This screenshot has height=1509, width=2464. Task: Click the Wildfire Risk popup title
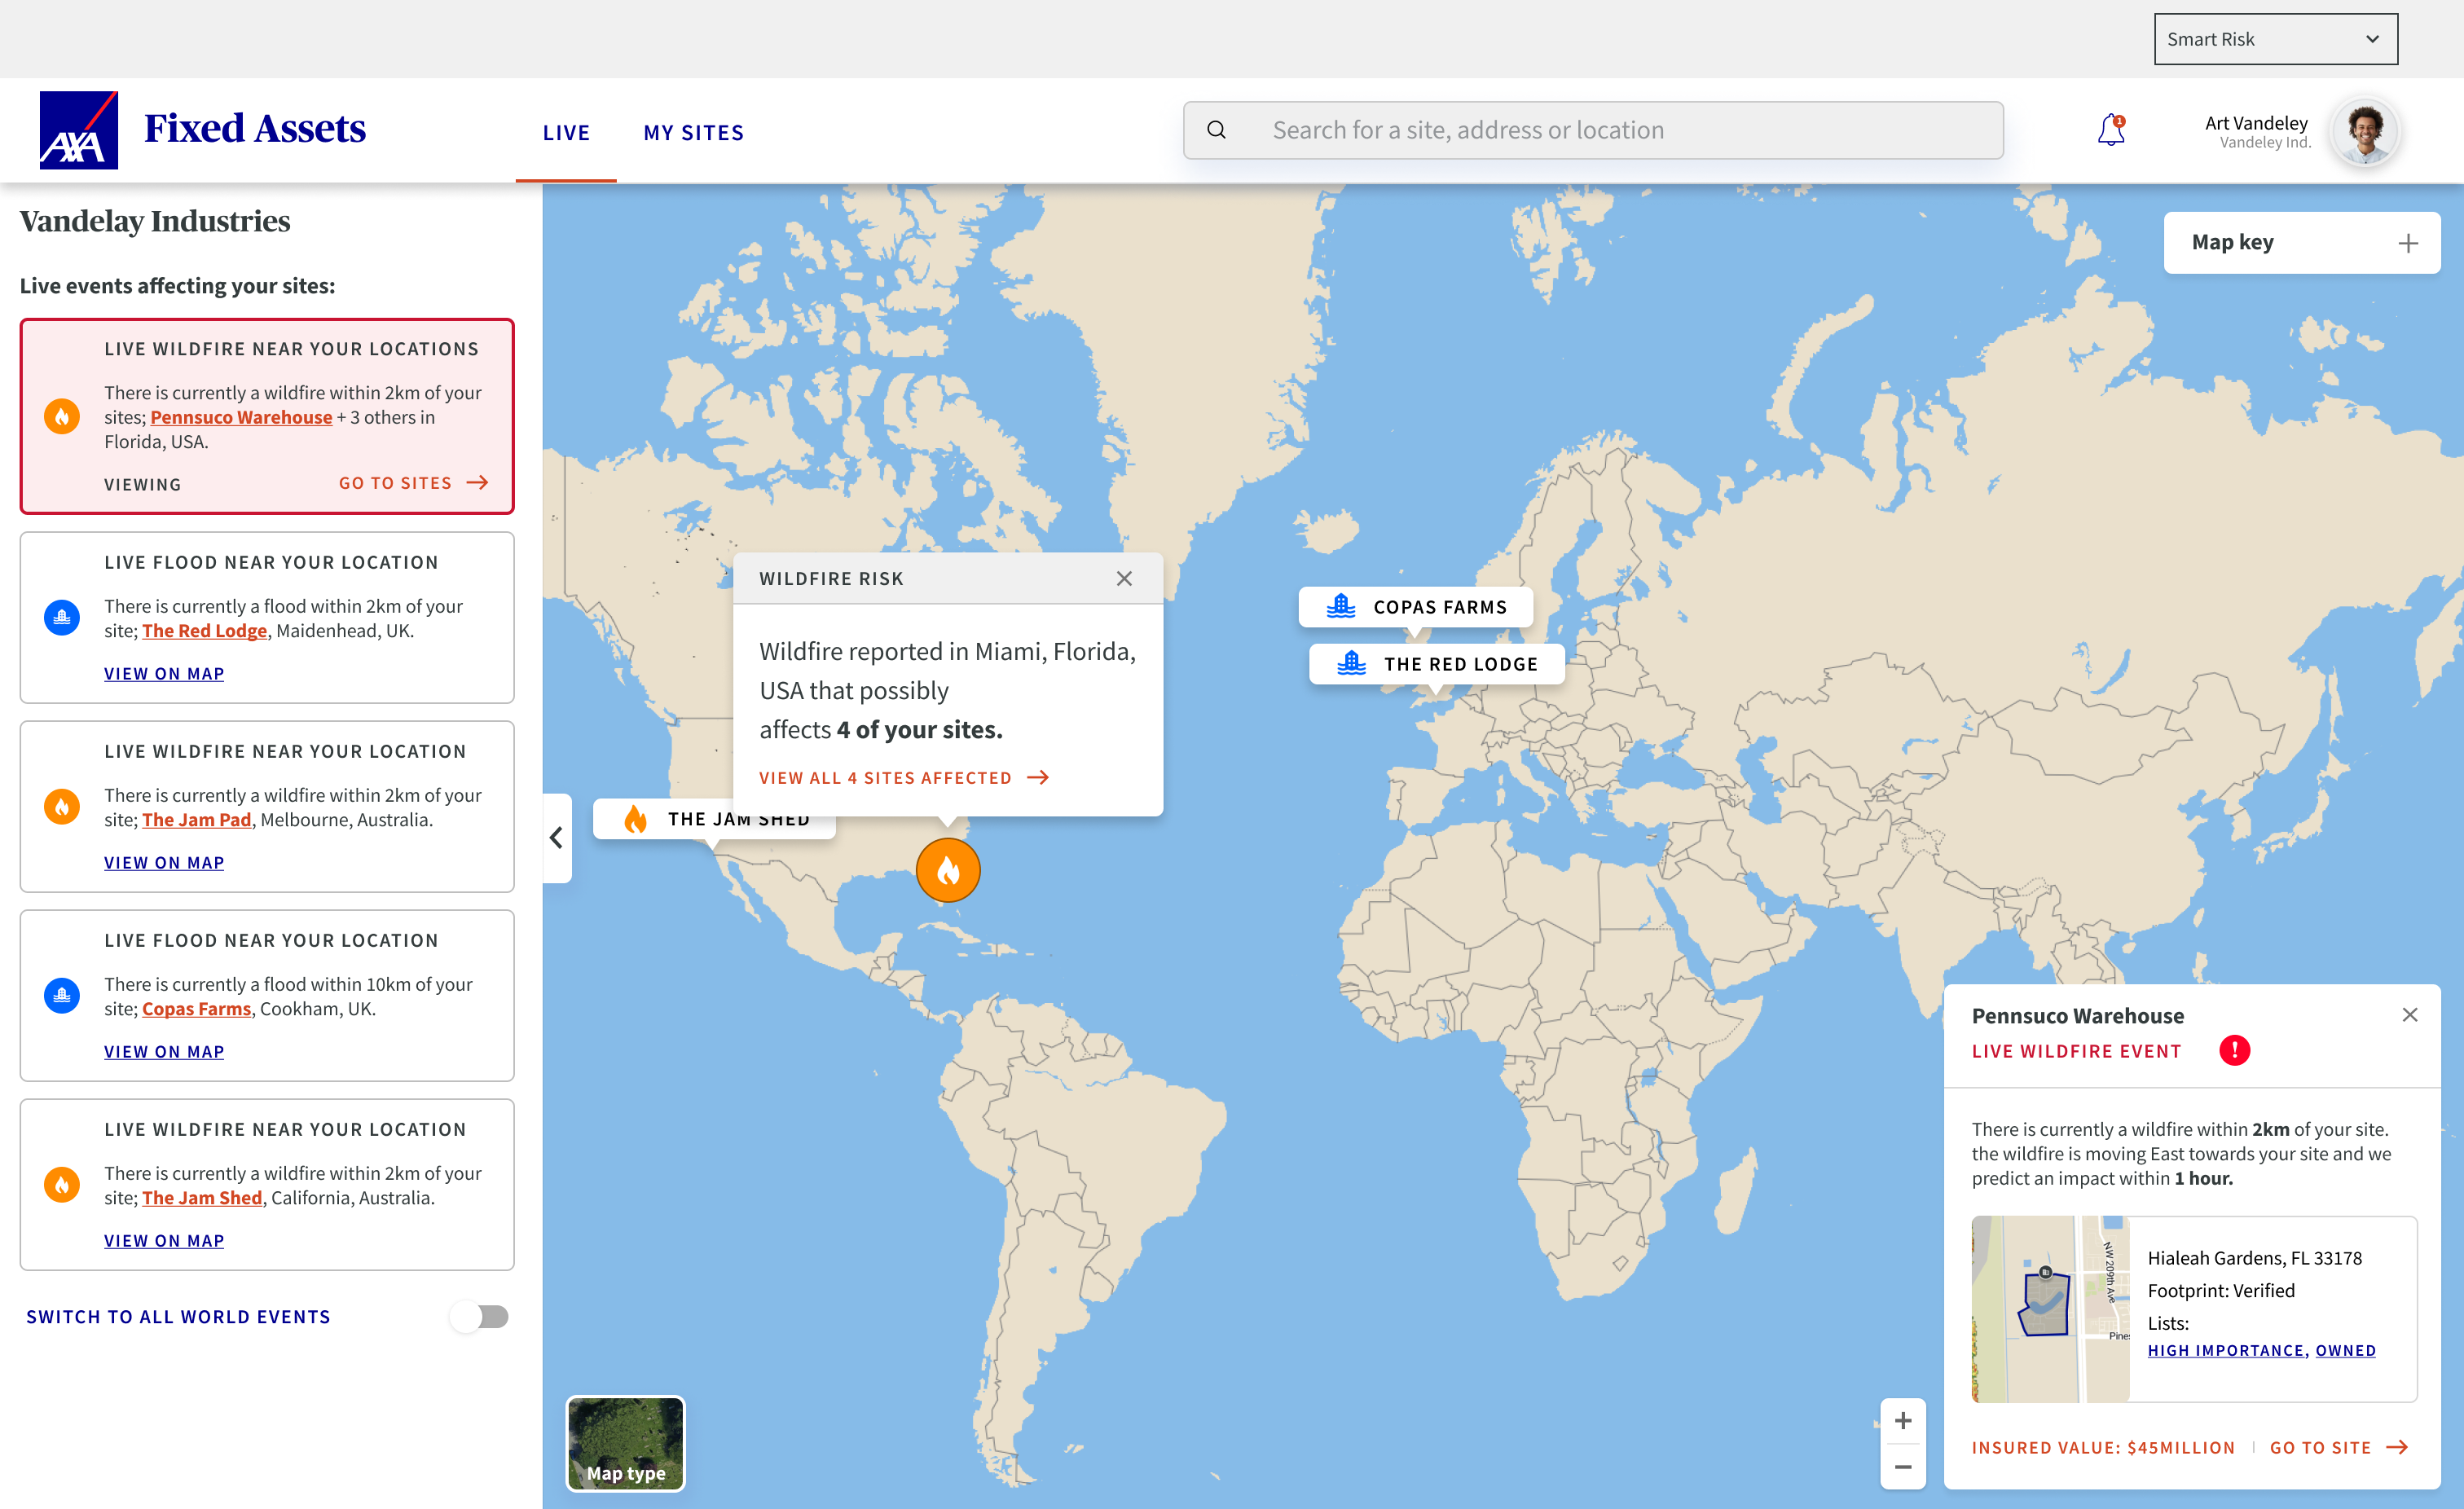point(831,579)
